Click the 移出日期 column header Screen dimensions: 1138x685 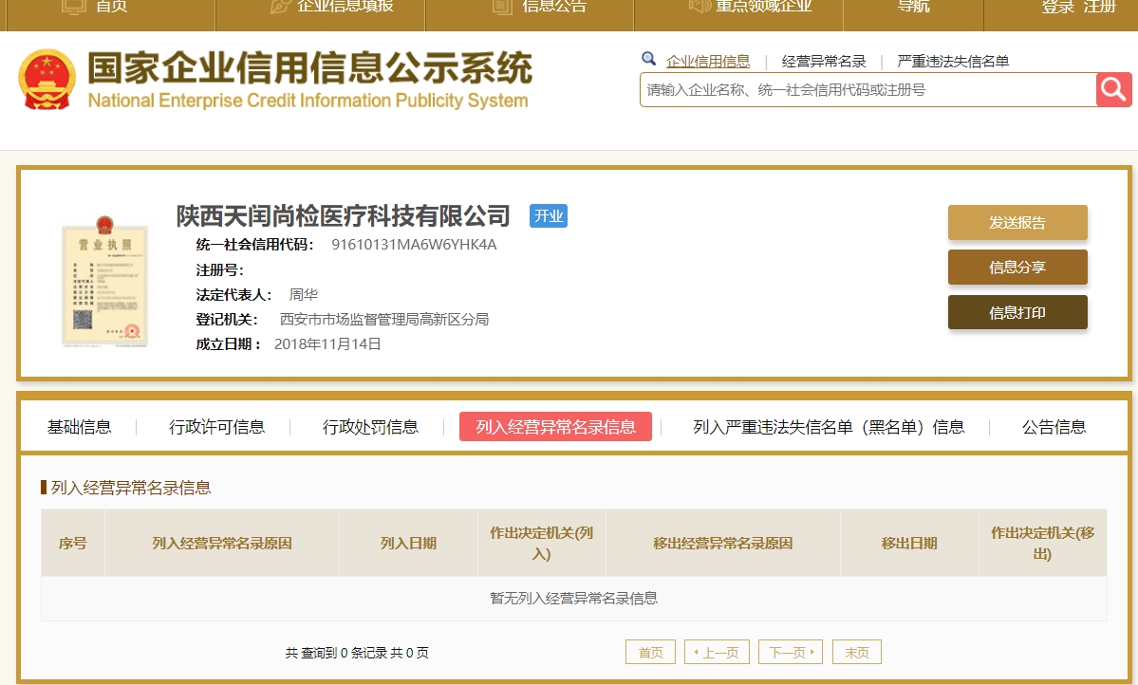pyautogui.click(x=909, y=543)
